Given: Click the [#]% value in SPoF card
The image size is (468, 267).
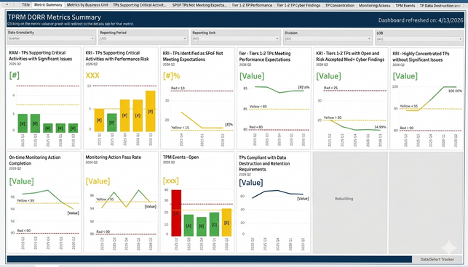Looking at the screenshot, I should point(171,76).
